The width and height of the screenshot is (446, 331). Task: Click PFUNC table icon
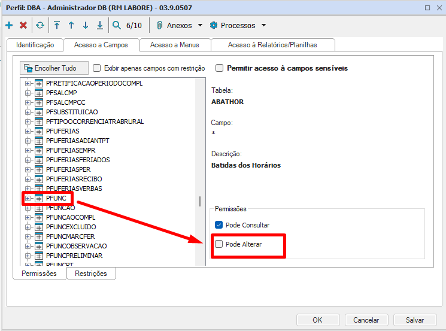point(39,198)
